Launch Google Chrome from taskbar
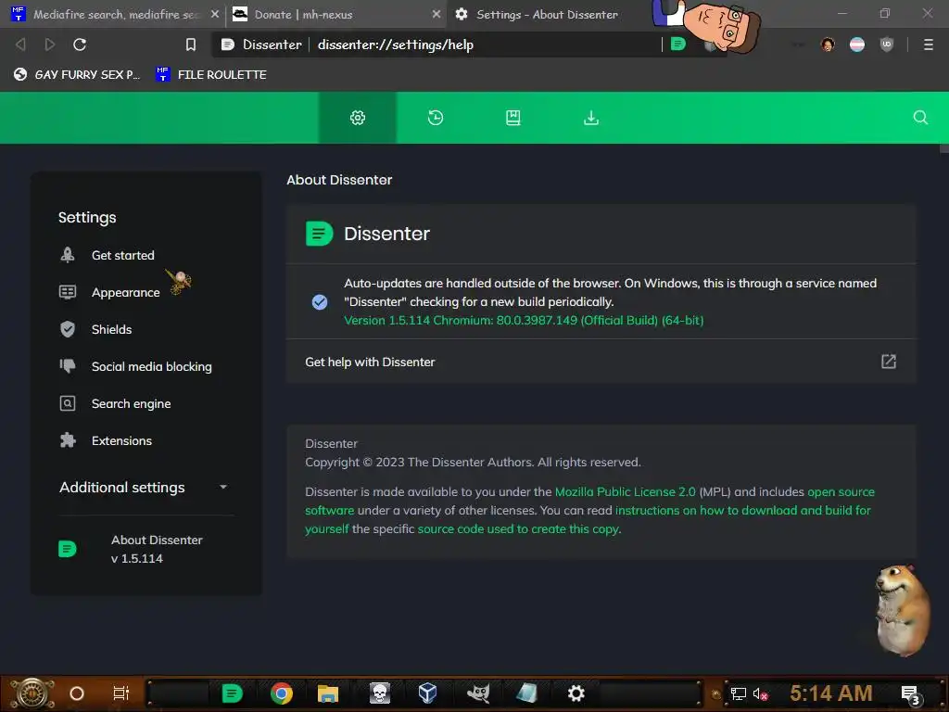949x712 pixels. [x=282, y=693]
